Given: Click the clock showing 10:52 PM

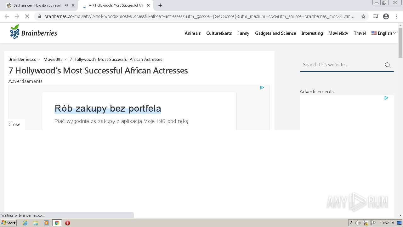Looking at the screenshot, I should [387, 223].
